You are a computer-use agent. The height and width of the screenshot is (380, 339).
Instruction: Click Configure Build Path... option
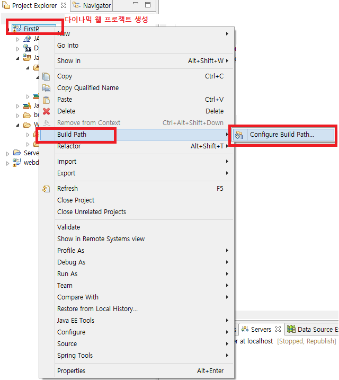click(x=282, y=135)
